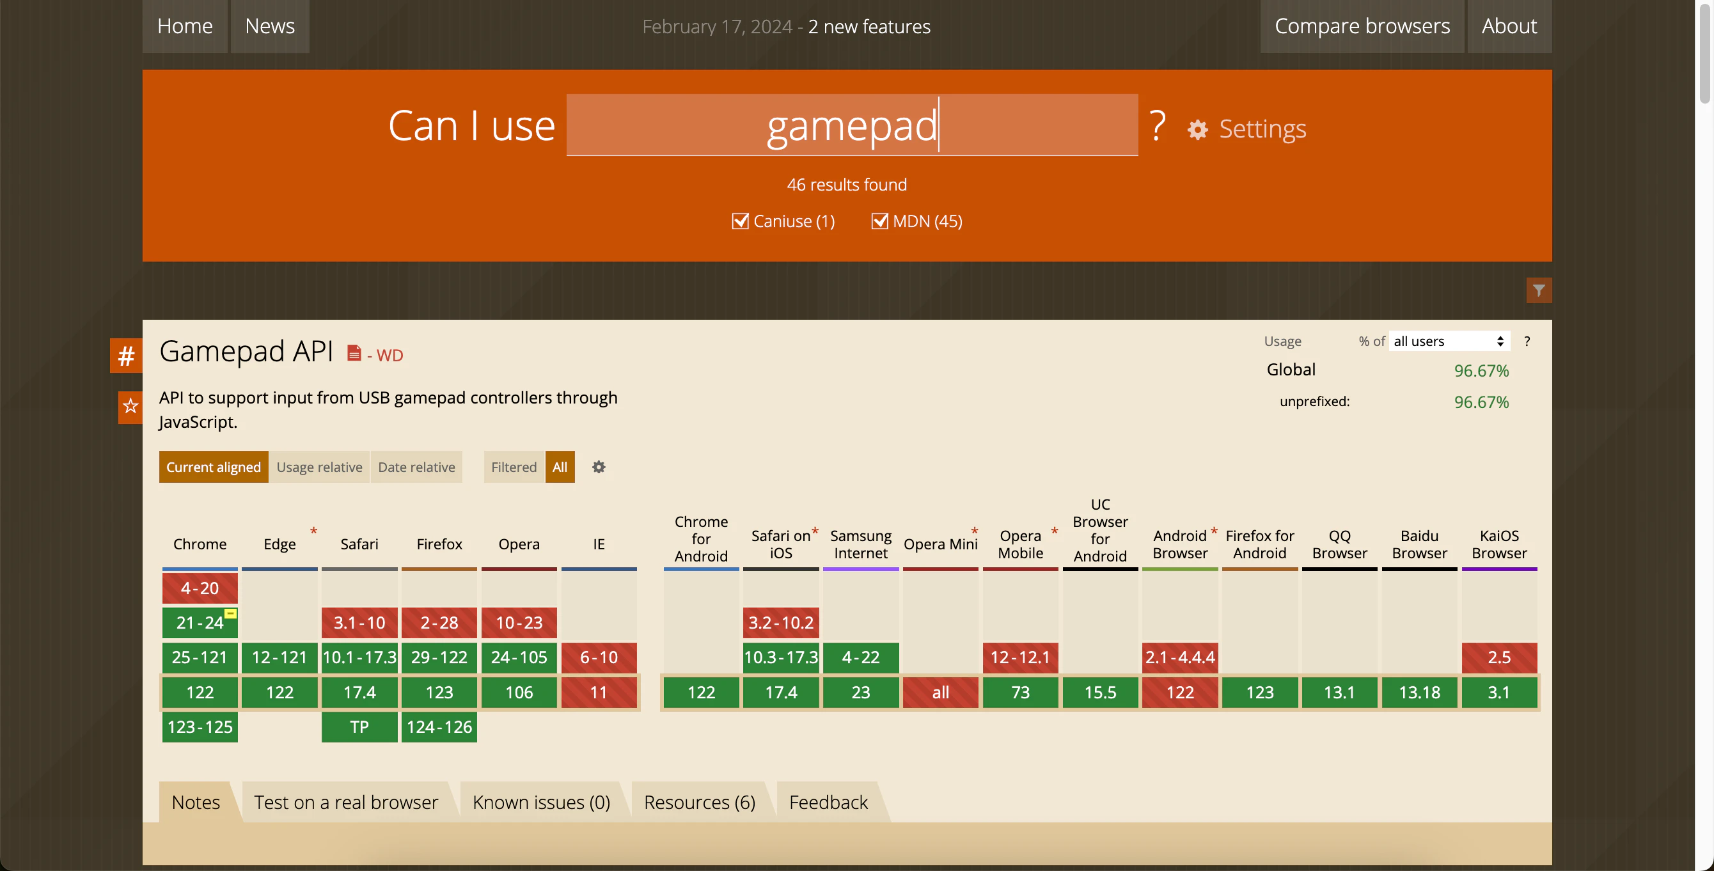This screenshot has width=1714, height=871.
Task: Select the Current aligned view
Action: click(x=214, y=467)
